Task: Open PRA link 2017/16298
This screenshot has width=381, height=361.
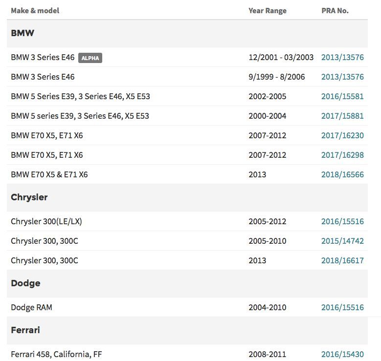Action: pos(342,155)
